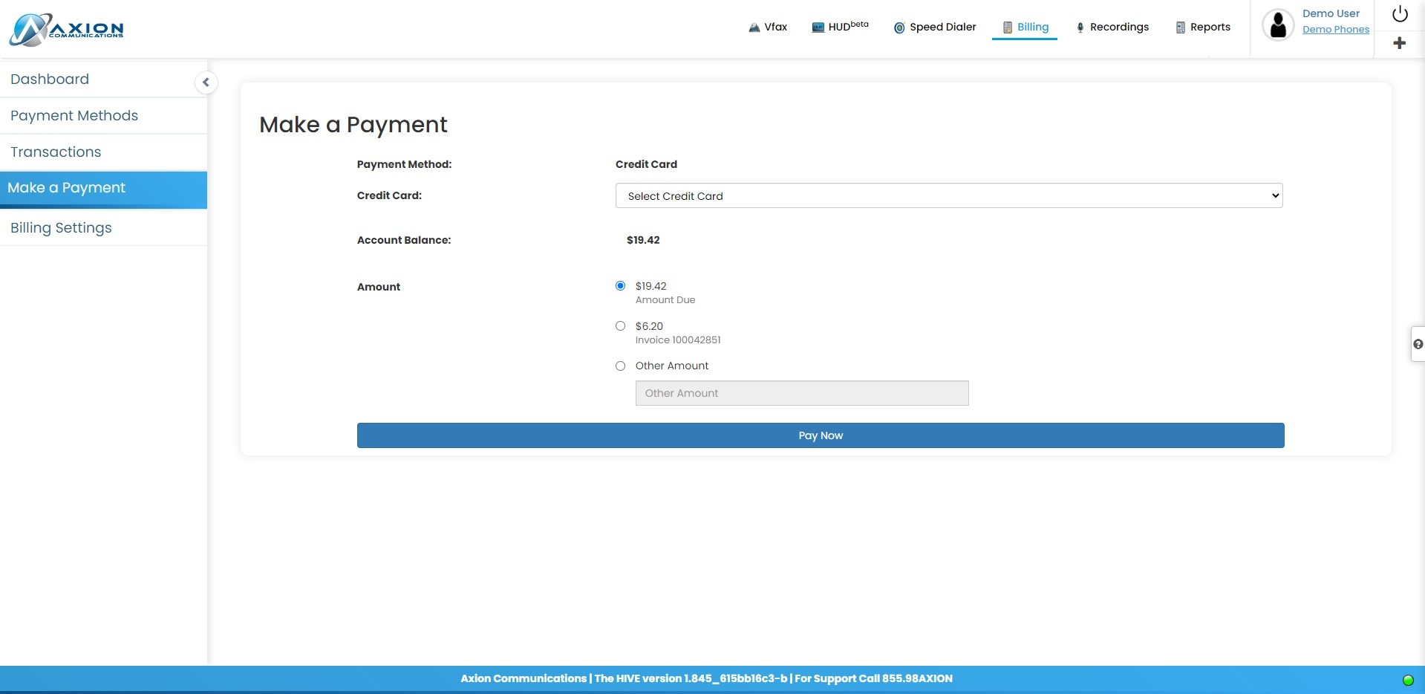The height and width of the screenshot is (694, 1425).
Task: Click the Demo User name
Action: 1331,13
